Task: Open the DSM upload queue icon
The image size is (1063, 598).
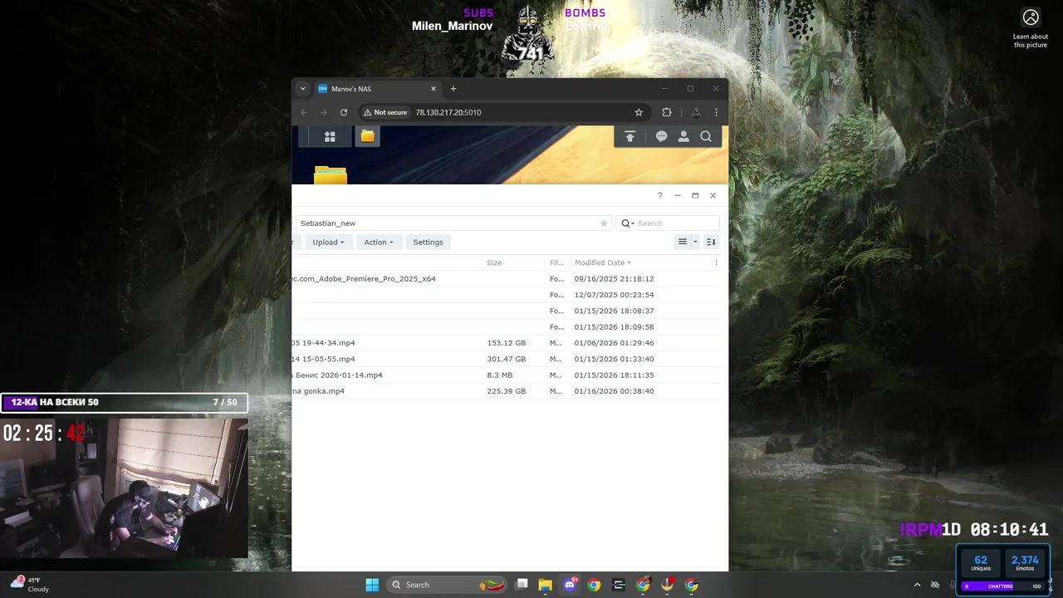Action: (629, 136)
